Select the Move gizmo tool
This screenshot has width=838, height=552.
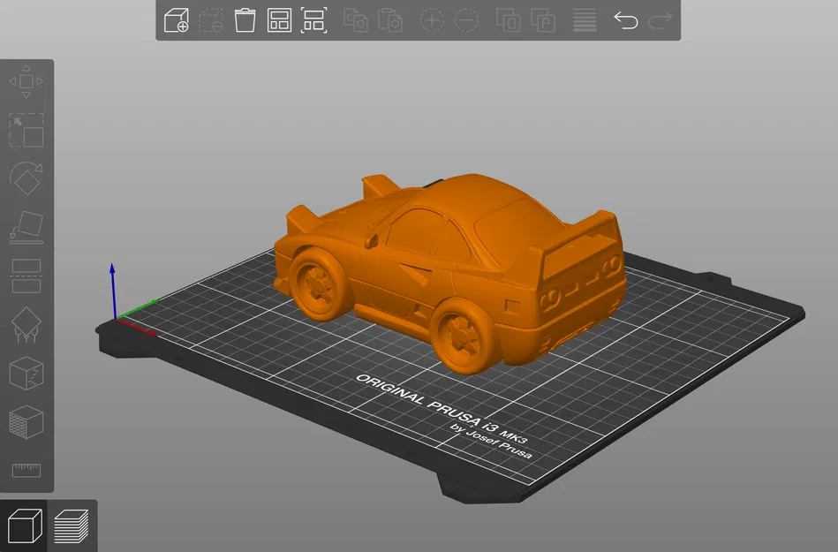(26, 81)
